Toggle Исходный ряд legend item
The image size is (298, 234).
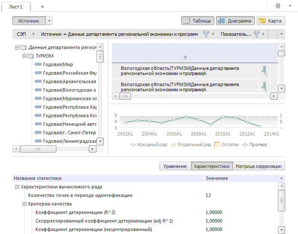pos(149,145)
